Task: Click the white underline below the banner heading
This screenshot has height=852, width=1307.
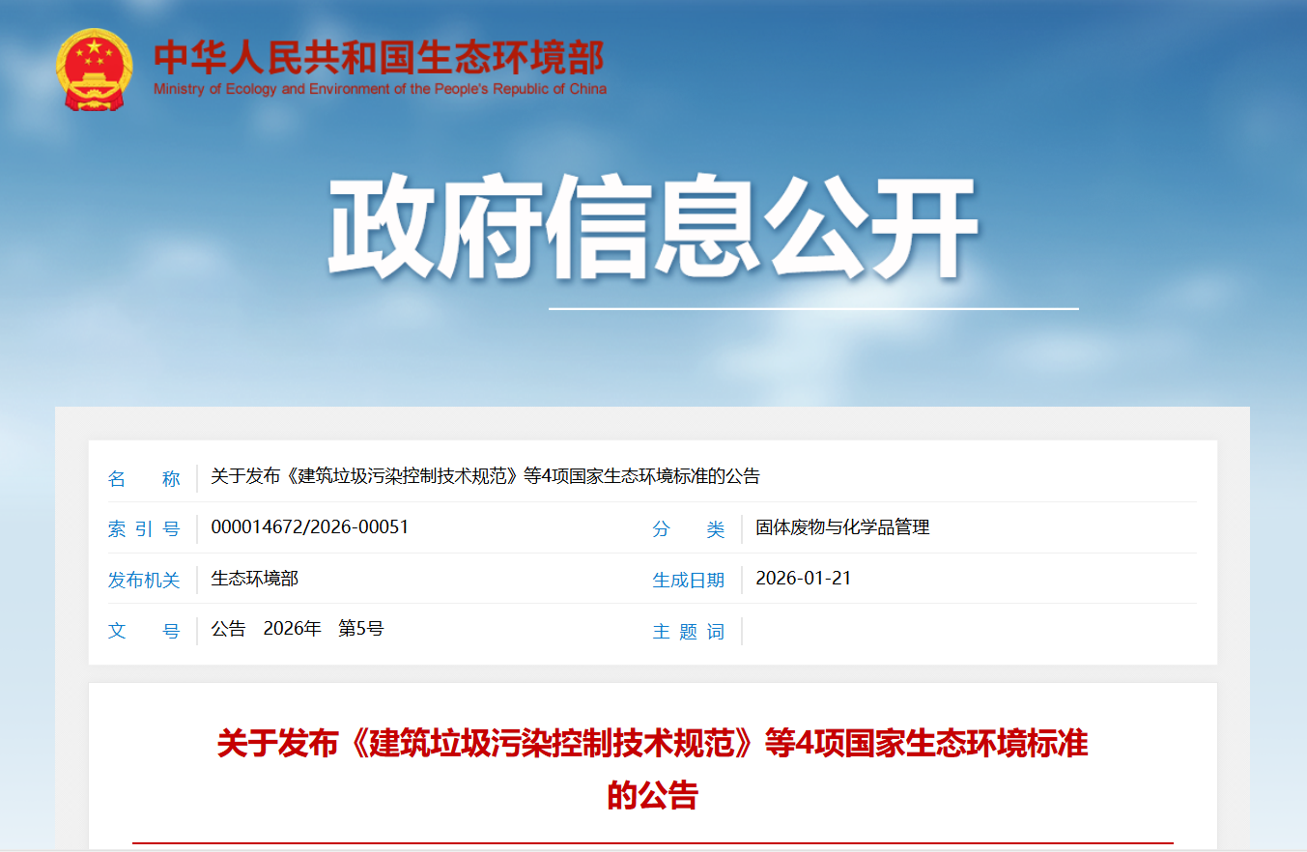Action: [813, 309]
